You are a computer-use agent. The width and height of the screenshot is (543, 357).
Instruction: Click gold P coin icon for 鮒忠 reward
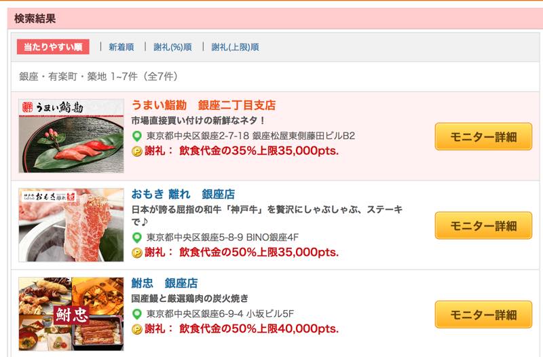(x=137, y=329)
